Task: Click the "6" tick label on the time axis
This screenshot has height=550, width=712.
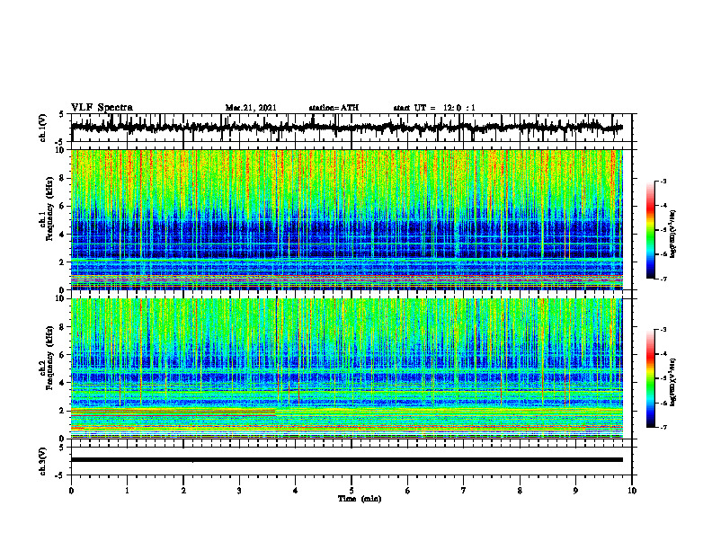Action: point(408,491)
